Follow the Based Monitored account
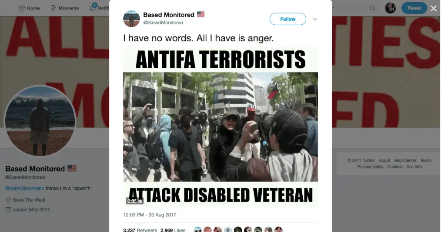Screen dimensions: 441x232 click(288, 19)
